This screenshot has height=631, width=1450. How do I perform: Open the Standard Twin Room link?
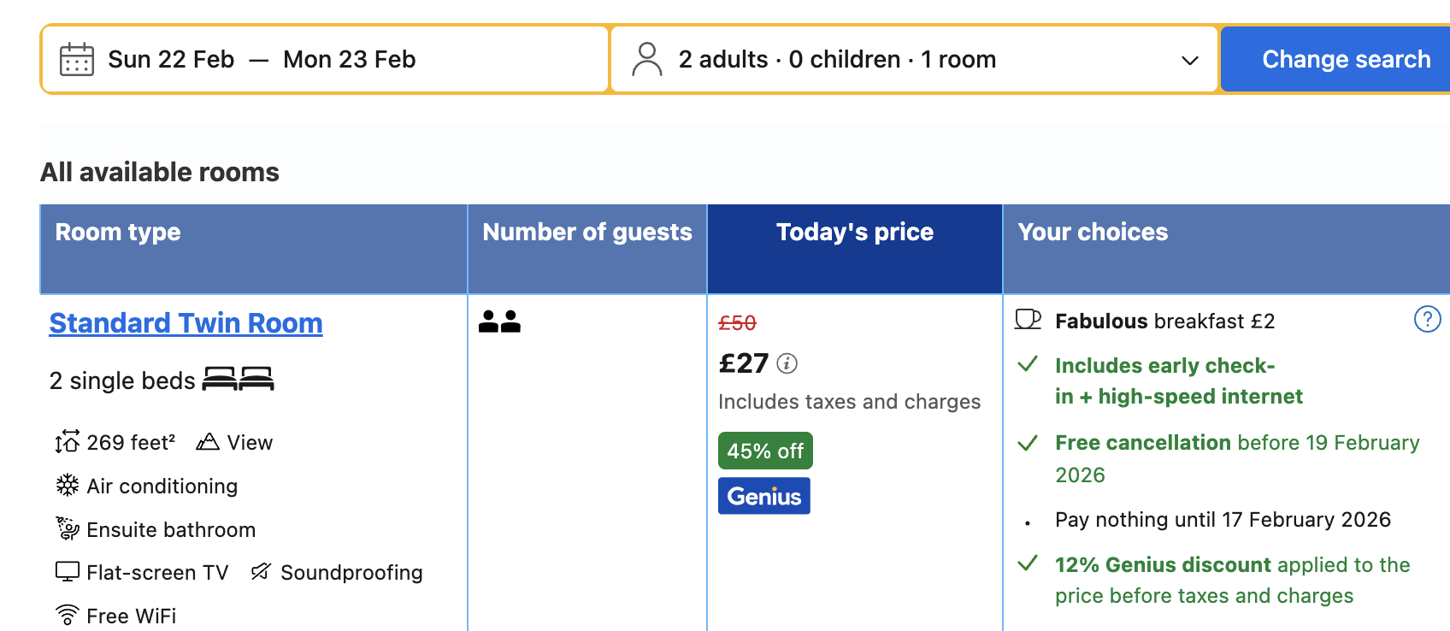pos(186,323)
